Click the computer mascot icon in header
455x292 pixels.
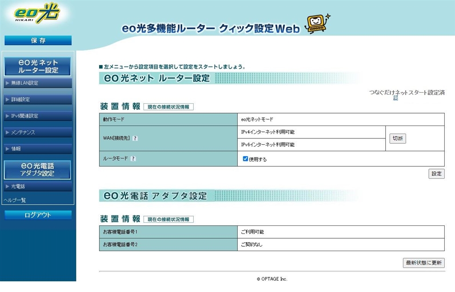point(317,24)
